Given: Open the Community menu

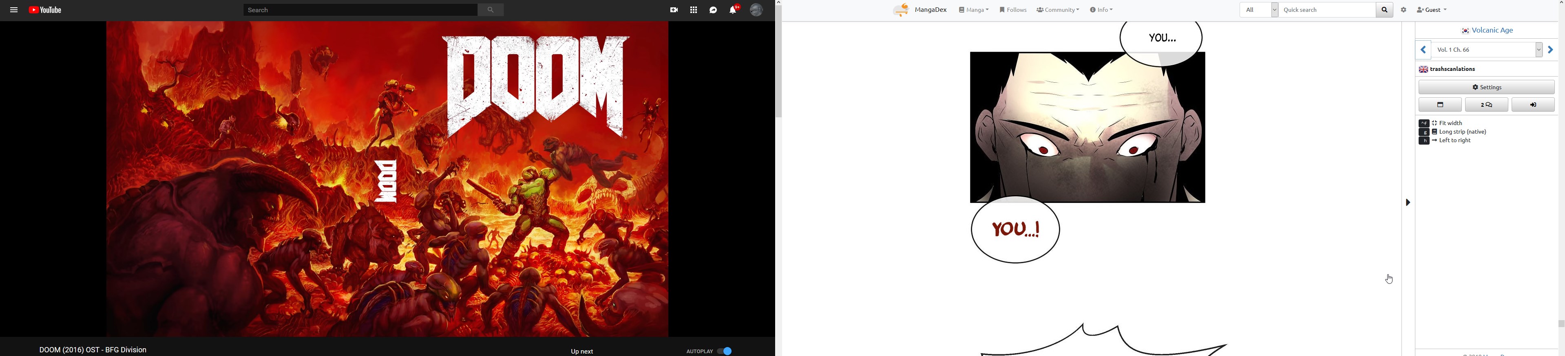Looking at the screenshot, I should (x=1058, y=10).
